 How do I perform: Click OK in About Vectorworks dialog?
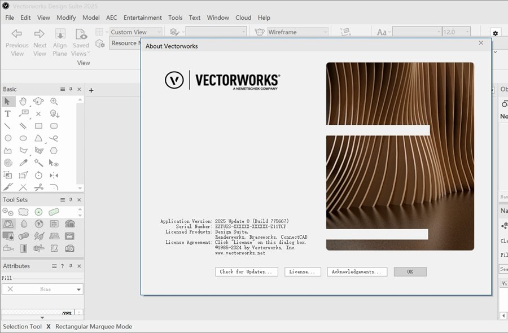pos(410,272)
